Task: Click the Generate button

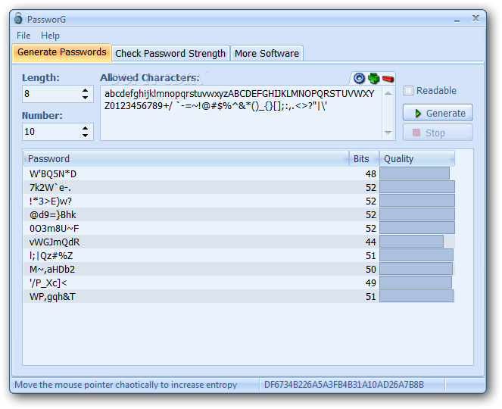Action: click(x=438, y=113)
